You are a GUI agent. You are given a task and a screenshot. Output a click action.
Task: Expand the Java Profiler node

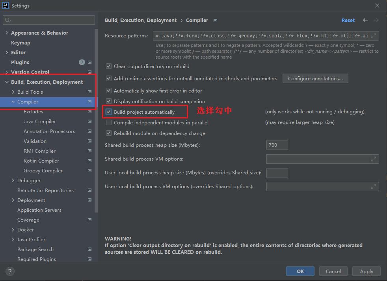tap(13, 239)
